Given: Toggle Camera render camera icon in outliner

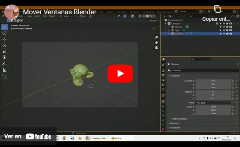Looking at the screenshot, I should 231,27.
